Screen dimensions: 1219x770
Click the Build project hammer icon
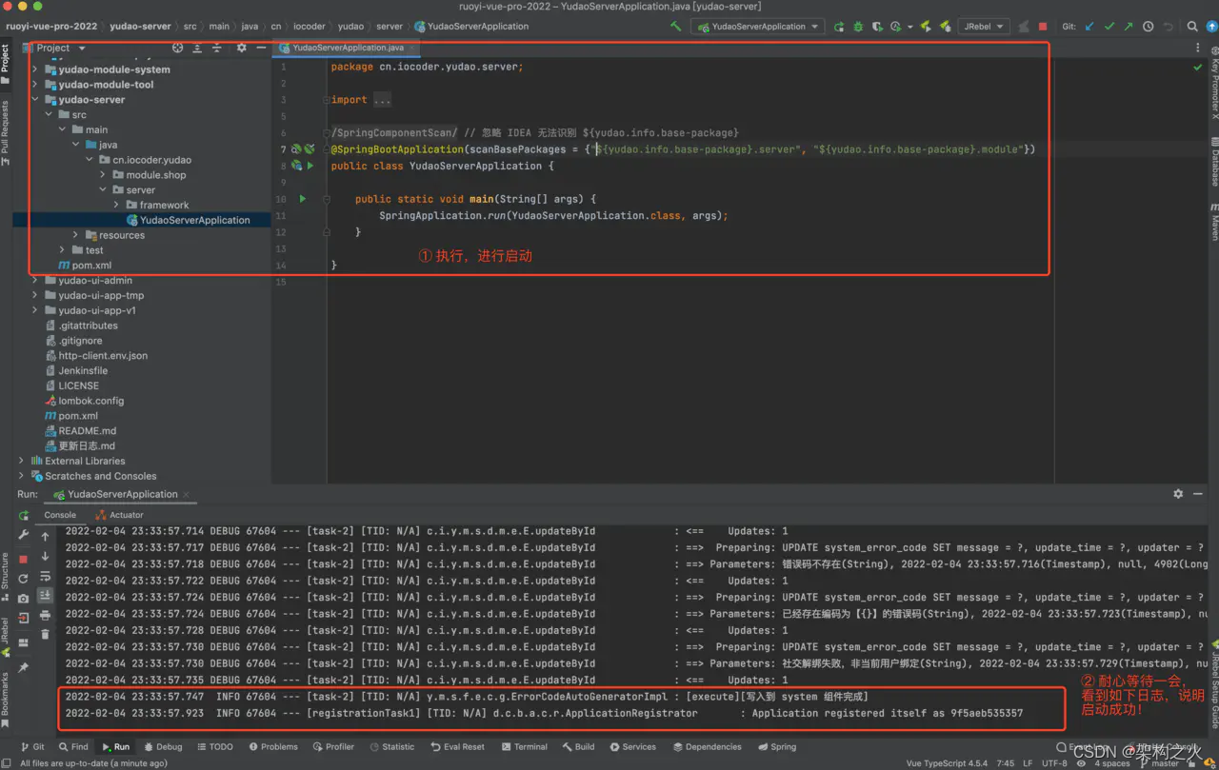click(676, 27)
